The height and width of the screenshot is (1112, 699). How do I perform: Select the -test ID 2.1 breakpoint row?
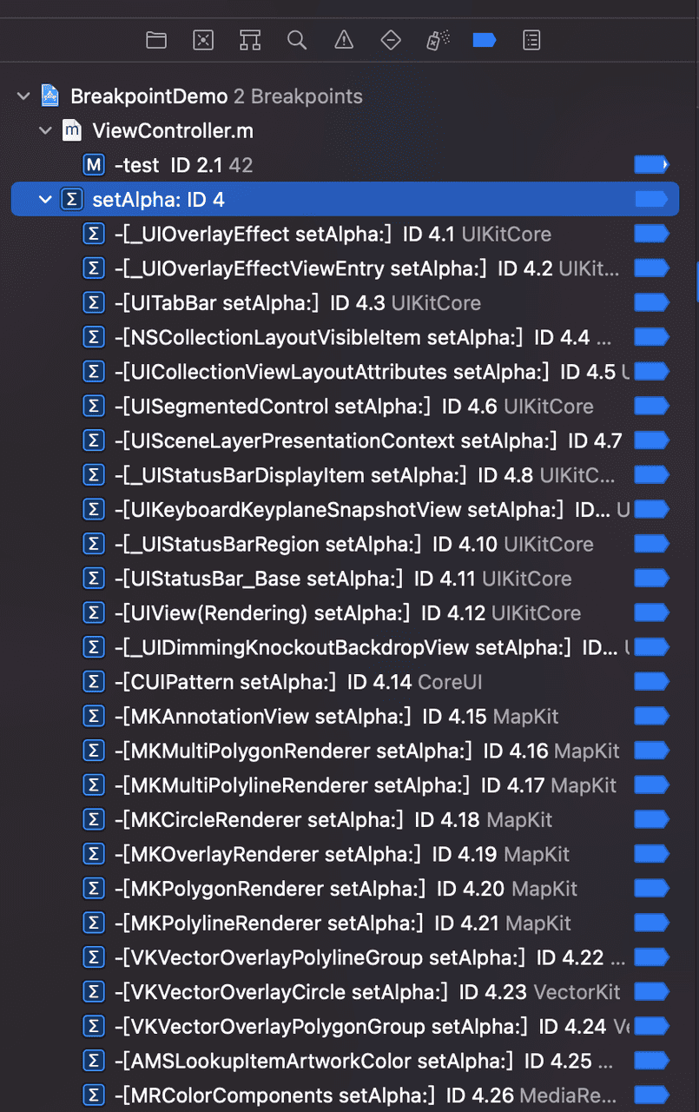click(x=345, y=165)
